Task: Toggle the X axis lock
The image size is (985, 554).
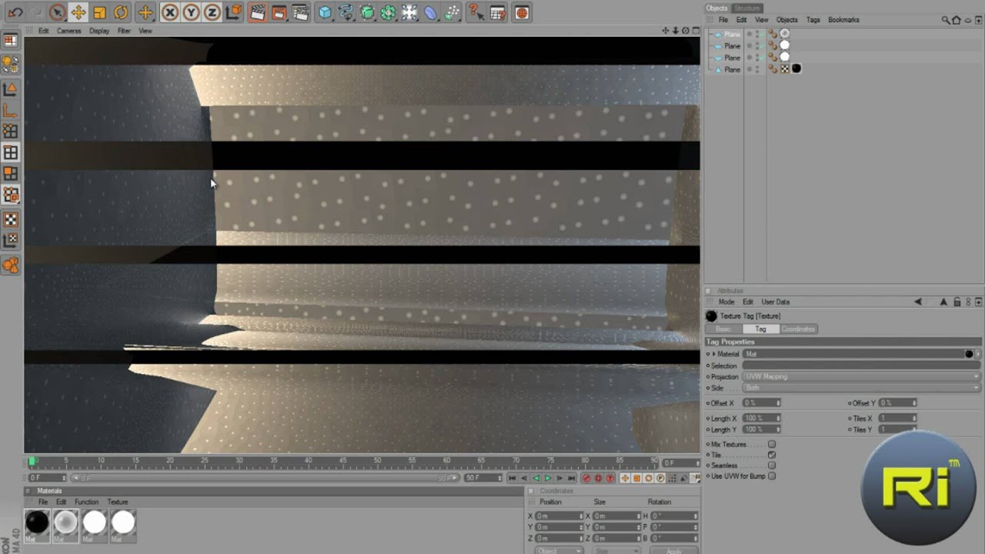Action: [170, 12]
